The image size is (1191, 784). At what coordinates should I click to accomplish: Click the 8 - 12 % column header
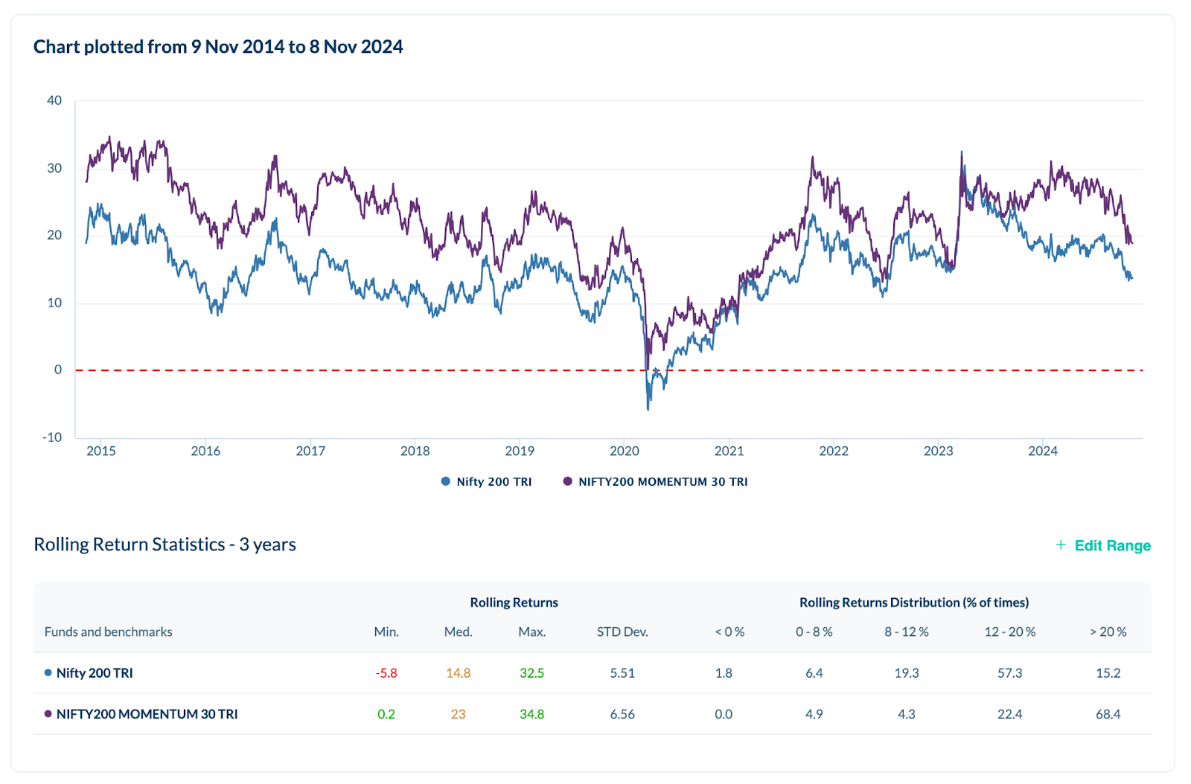click(x=907, y=632)
